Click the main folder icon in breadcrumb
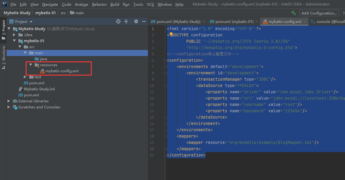 click(x=72, y=13)
